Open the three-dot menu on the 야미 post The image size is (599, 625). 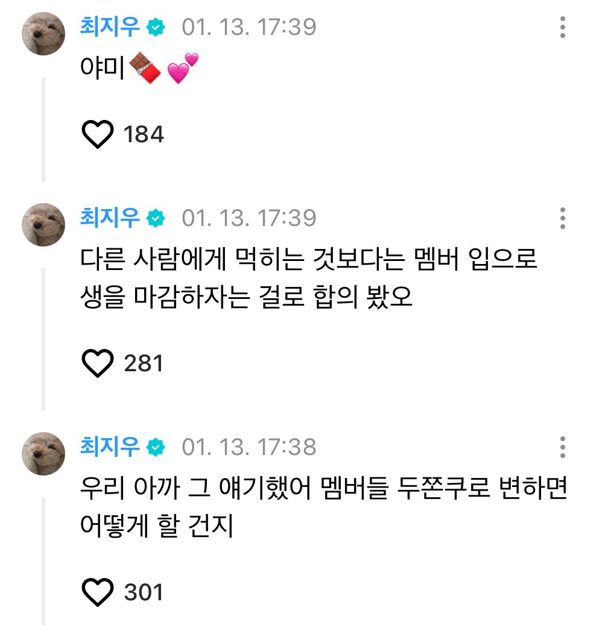click(x=562, y=28)
